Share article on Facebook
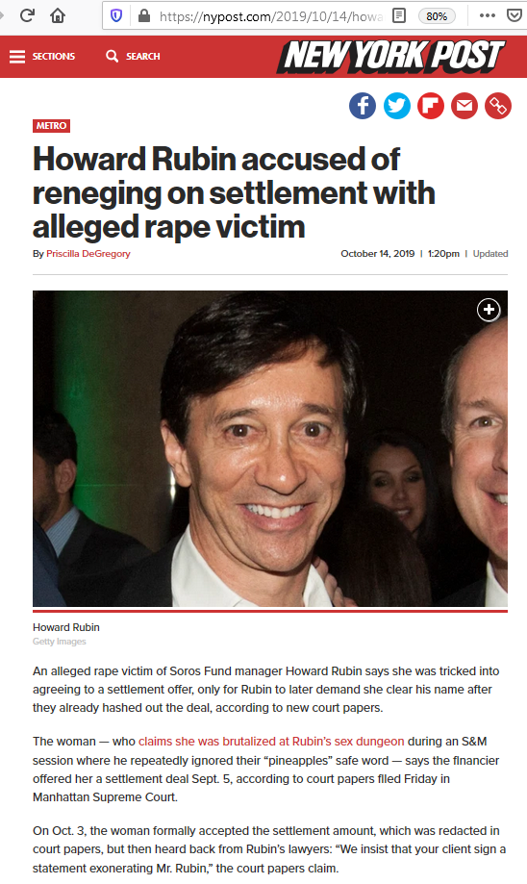 click(x=363, y=106)
